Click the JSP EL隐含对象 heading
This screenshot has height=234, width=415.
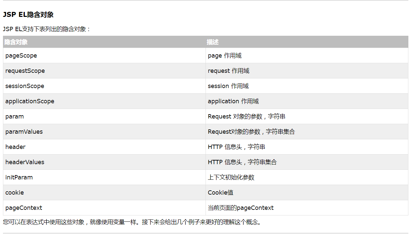[x=28, y=15]
